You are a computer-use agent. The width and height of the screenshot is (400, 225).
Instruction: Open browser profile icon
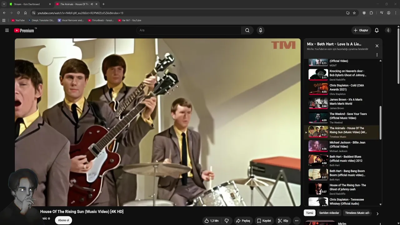(x=388, y=13)
